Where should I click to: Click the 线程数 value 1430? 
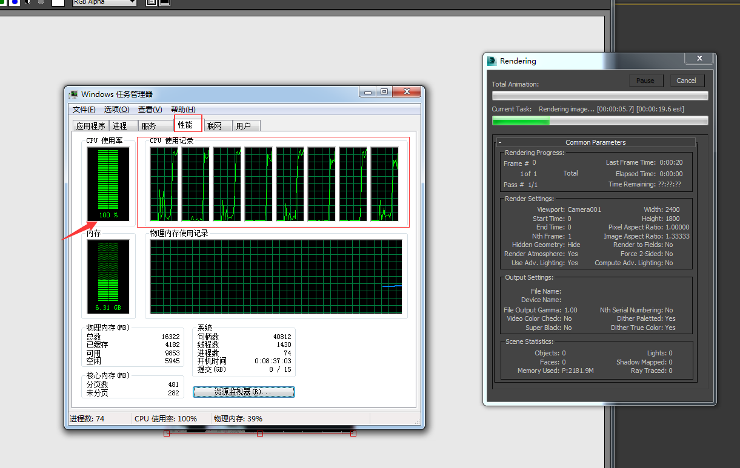click(284, 344)
